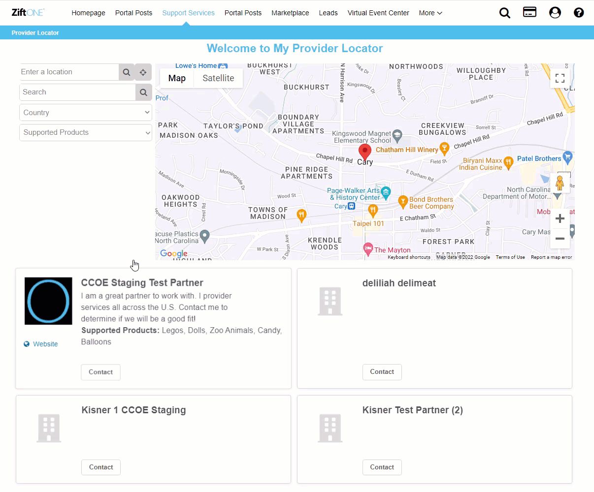594x492 pixels.
Task: Click CCOE Staging Test Partner logo
Action: [48, 301]
